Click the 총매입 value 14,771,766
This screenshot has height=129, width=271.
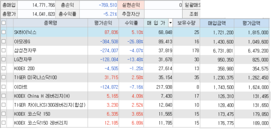coord(43,5)
